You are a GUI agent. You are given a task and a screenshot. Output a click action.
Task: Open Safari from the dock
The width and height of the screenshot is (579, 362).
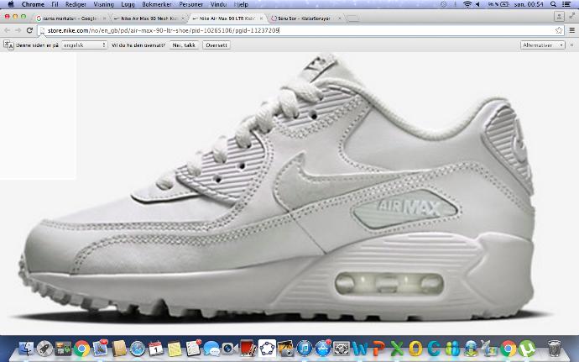138,349
